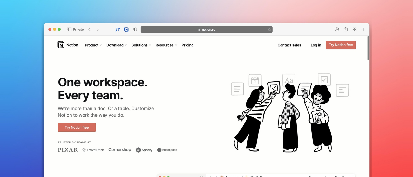Show downloads with the download arrow icon
413x177 pixels.
click(337, 29)
